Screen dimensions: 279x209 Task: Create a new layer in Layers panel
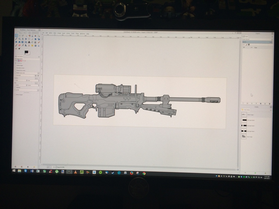(243, 103)
